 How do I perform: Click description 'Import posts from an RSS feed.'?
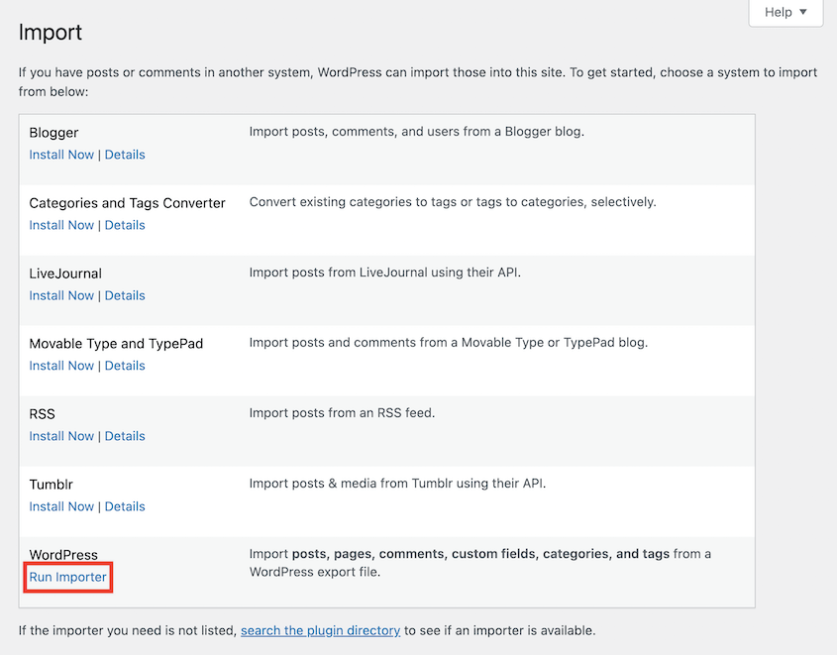pos(342,413)
